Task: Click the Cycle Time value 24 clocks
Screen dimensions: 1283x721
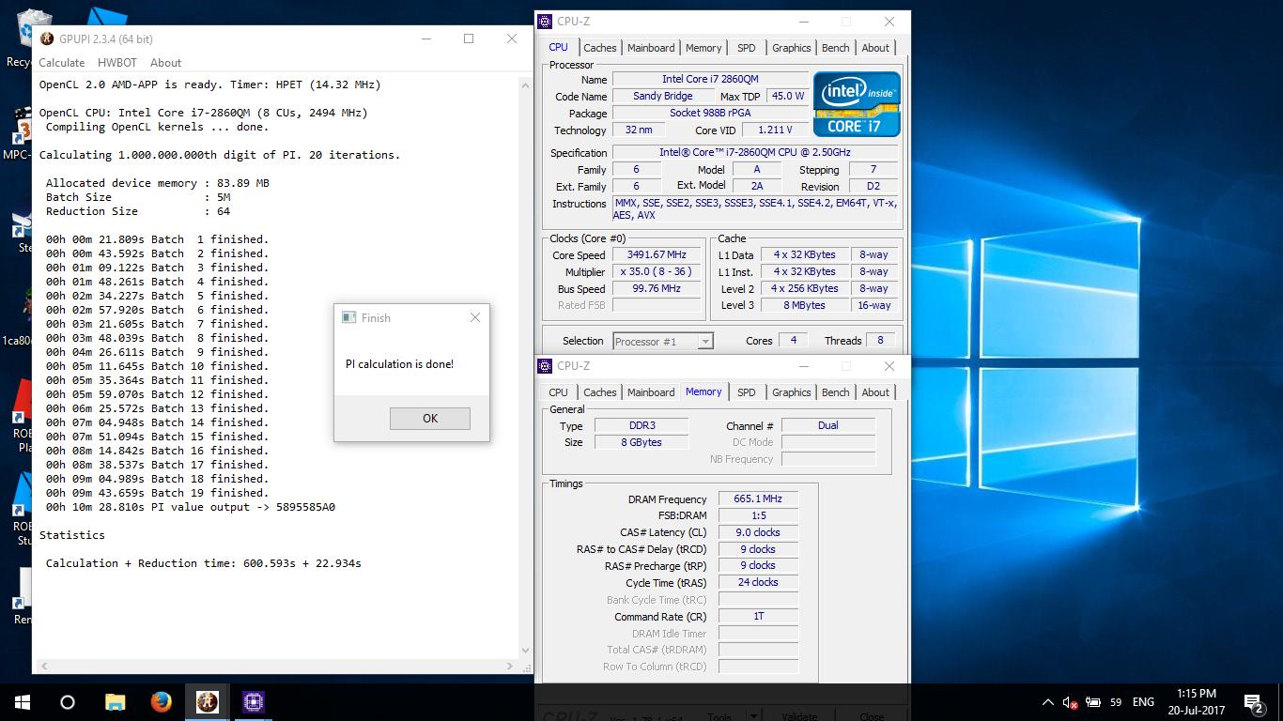Action: click(758, 583)
